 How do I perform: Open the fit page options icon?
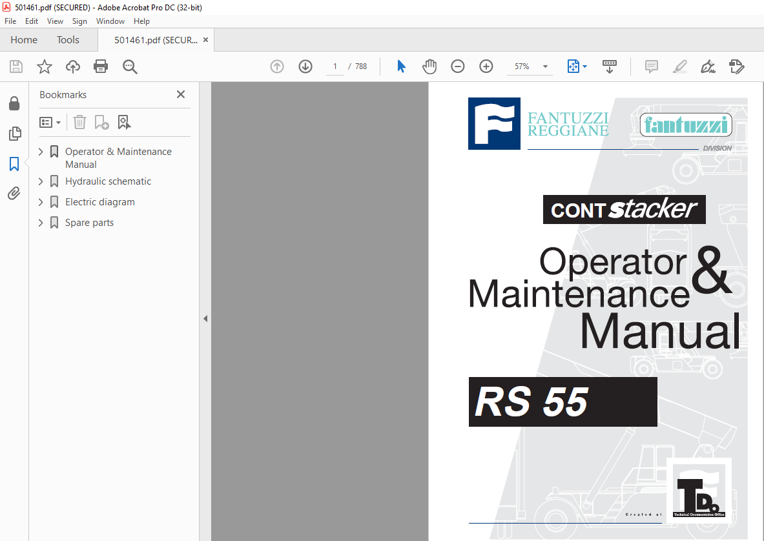[x=573, y=66]
